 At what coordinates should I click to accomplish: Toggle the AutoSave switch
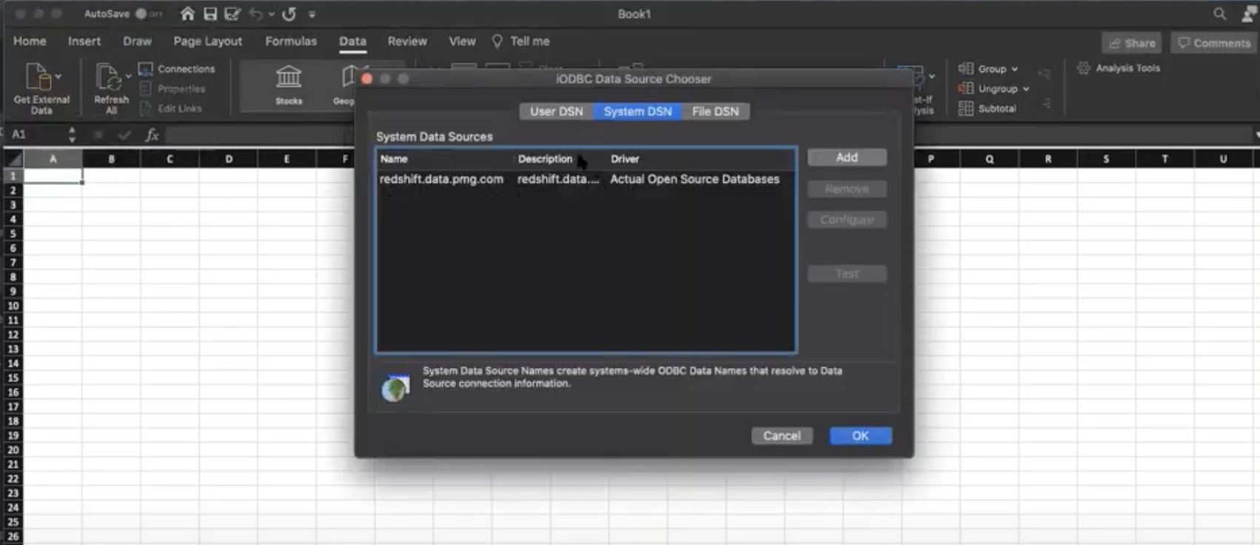[x=149, y=13]
